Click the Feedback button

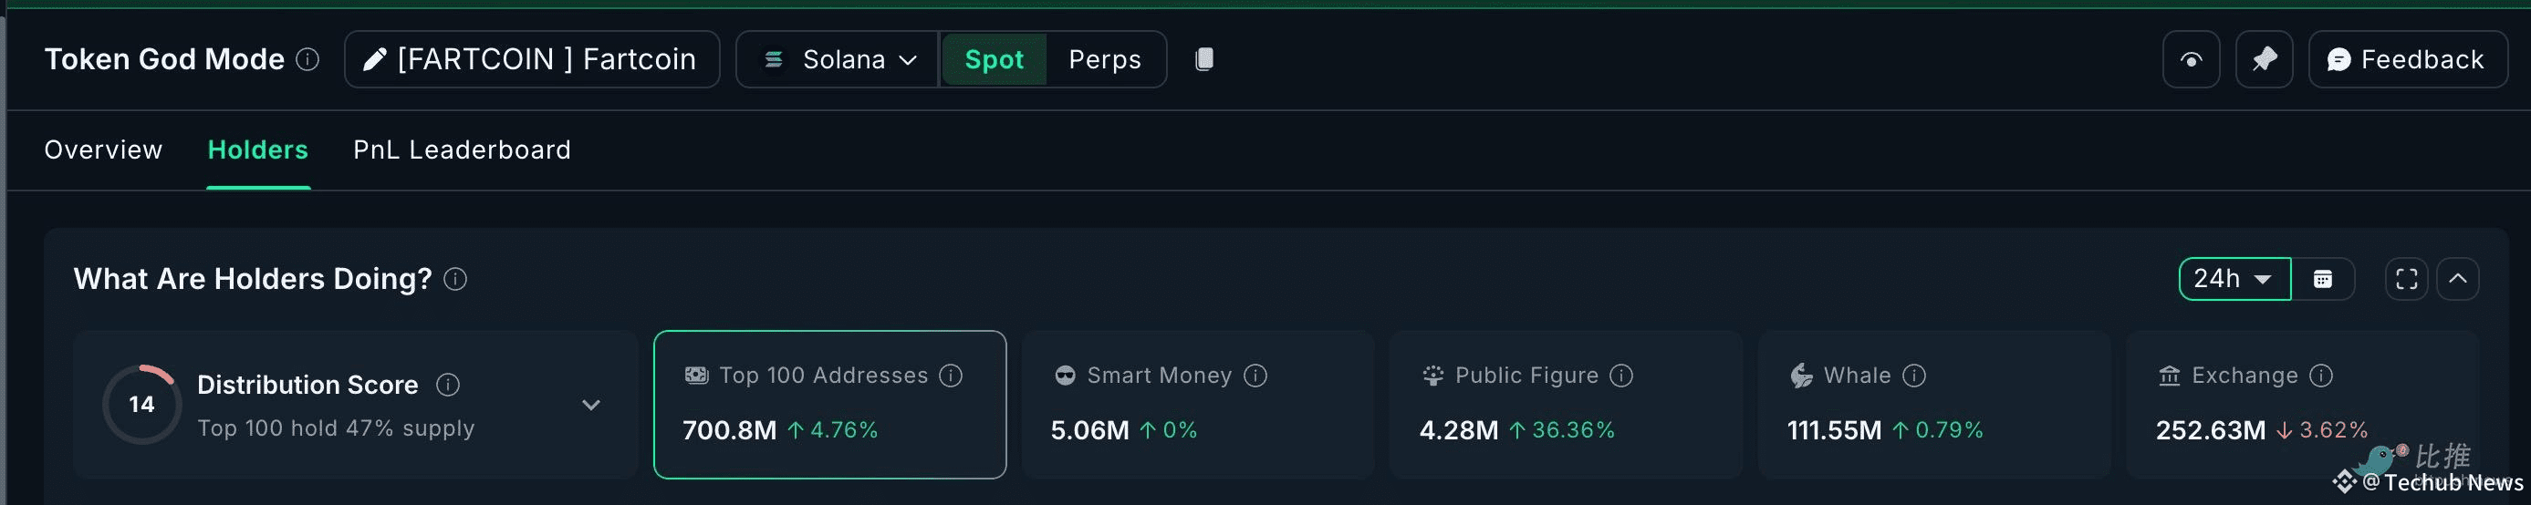[2406, 60]
